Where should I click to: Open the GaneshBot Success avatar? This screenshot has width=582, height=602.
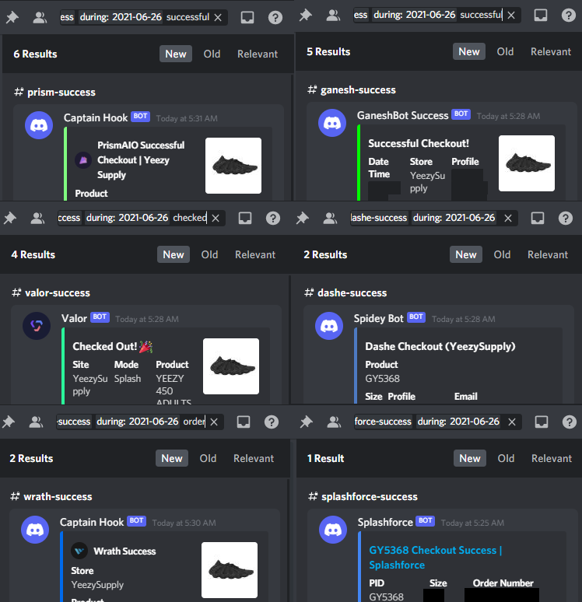[332, 123]
